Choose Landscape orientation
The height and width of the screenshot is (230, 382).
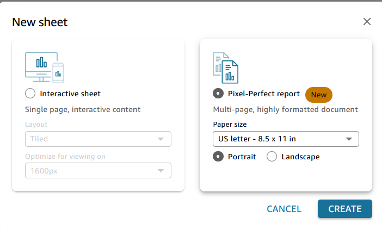click(x=272, y=157)
